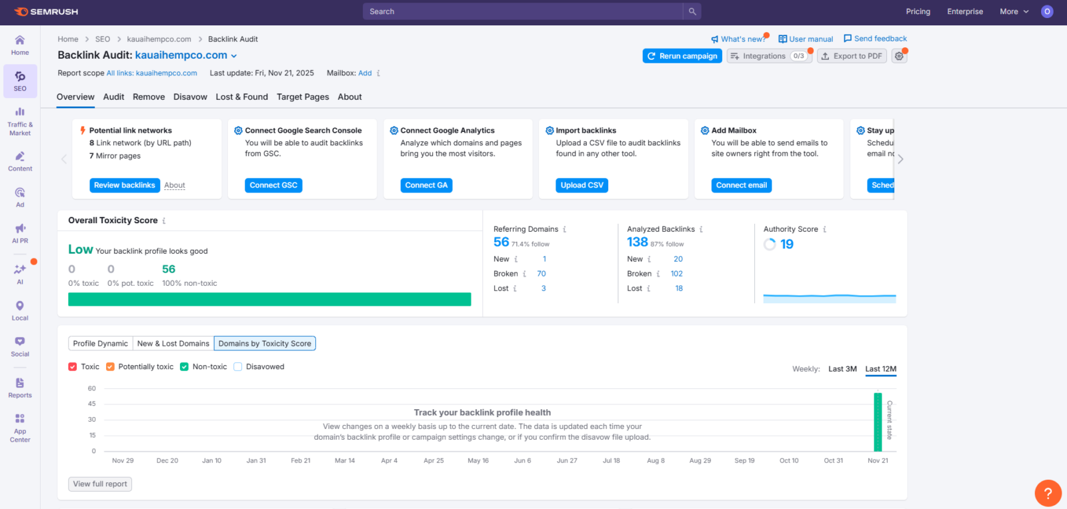Click Export to PDF button
The height and width of the screenshot is (509, 1067).
[x=852, y=56]
